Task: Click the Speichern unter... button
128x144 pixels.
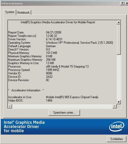Action: 64,113
